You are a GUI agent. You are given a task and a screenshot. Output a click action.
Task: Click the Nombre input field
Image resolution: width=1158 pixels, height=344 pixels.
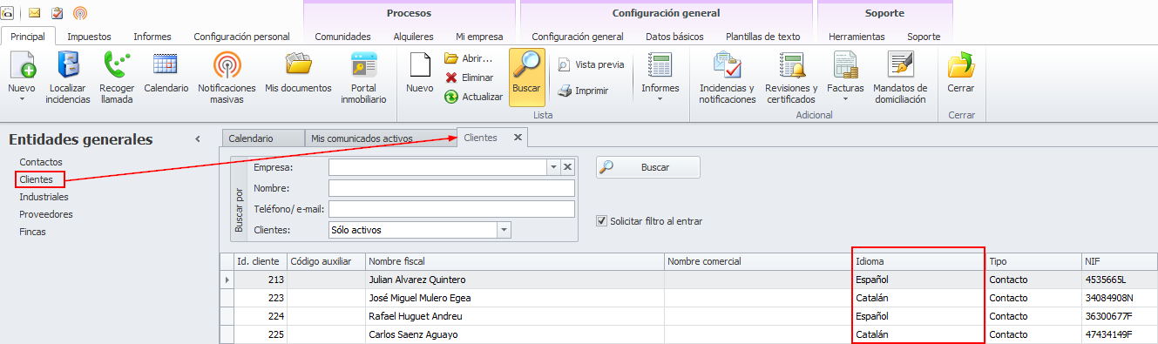pos(451,188)
